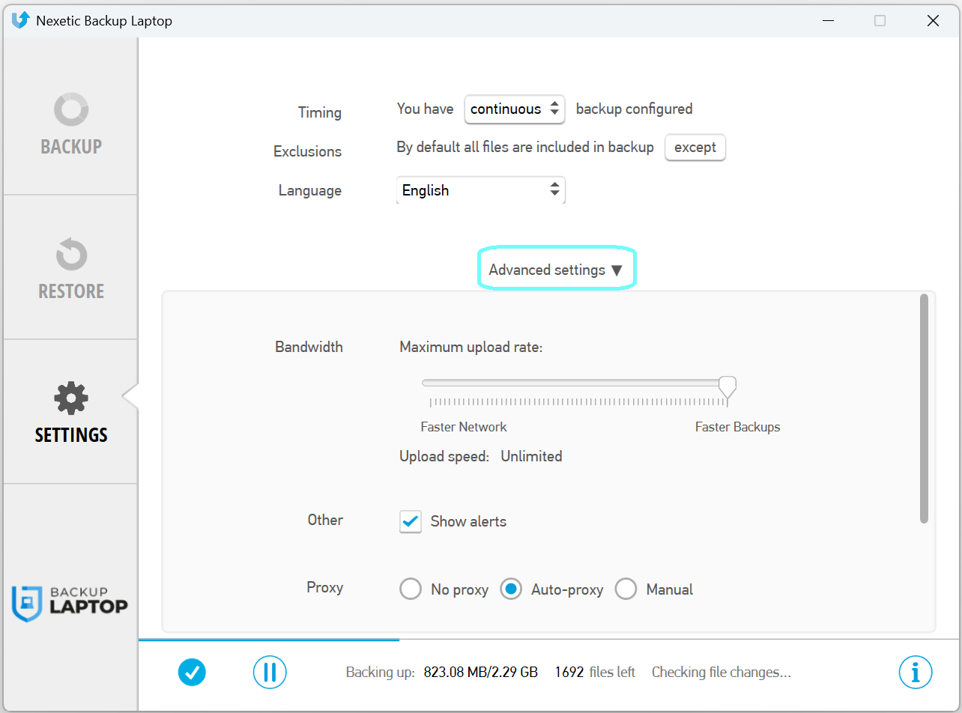The height and width of the screenshot is (713, 962).
Task: Click the maximum upload rate slider handle
Action: click(727, 387)
